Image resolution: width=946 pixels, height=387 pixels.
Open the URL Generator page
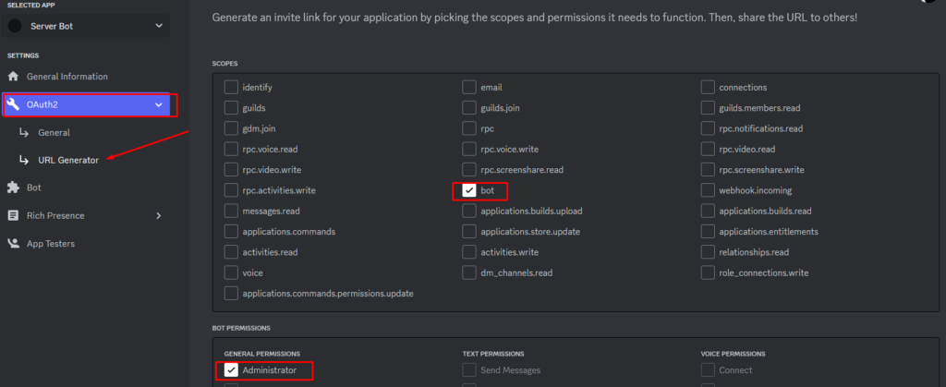[x=68, y=161]
